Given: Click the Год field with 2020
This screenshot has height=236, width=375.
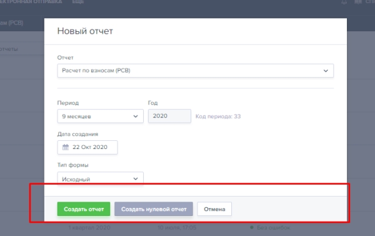Looking at the screenshot, I should tap(169, 116).
